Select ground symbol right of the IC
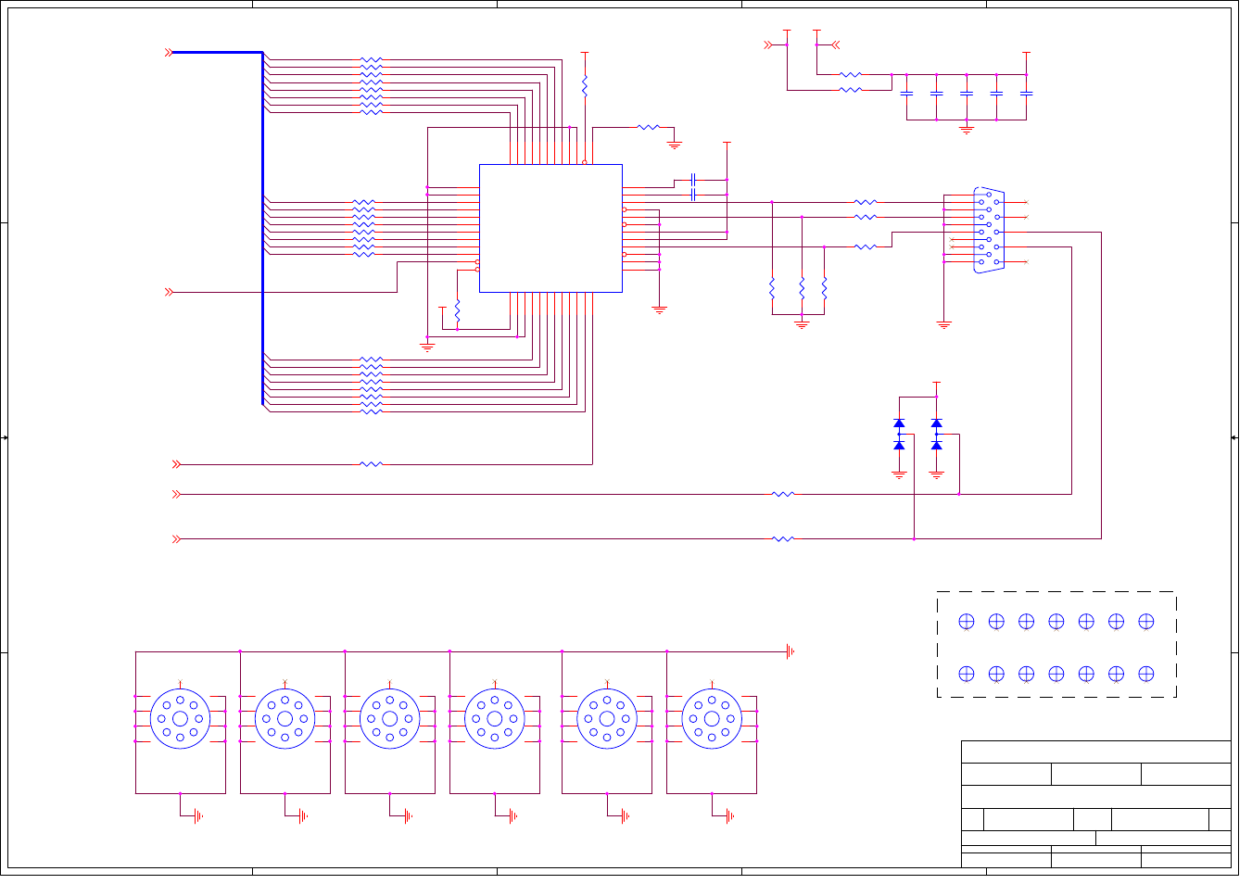Screen dimensions: 1252x884 (x=660, y=310)
